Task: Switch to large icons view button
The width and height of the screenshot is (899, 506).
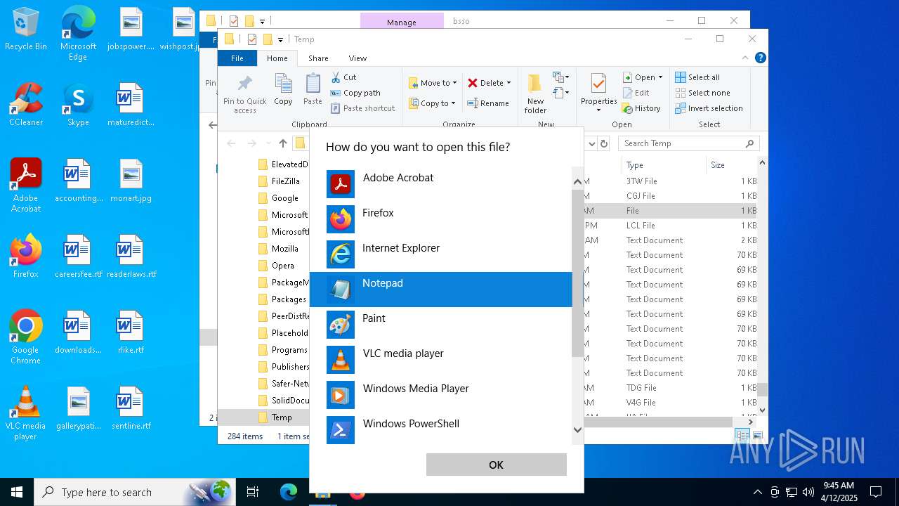Action: tap(758, 436)
